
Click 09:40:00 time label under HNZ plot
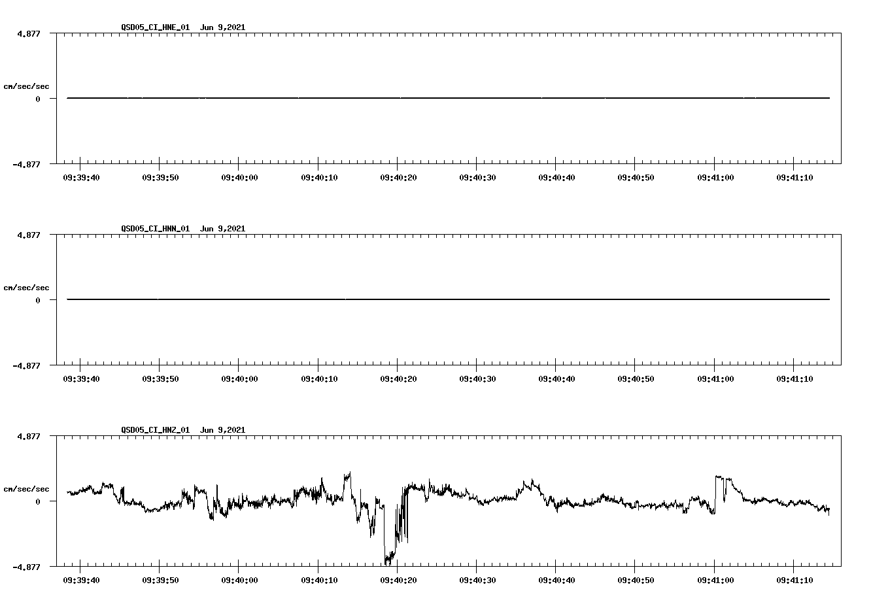(x=239, y=580)
